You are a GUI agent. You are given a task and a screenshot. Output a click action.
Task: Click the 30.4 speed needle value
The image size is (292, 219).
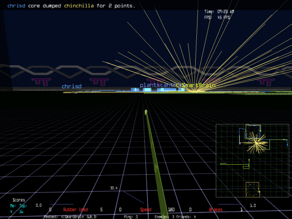click(114, 188)
